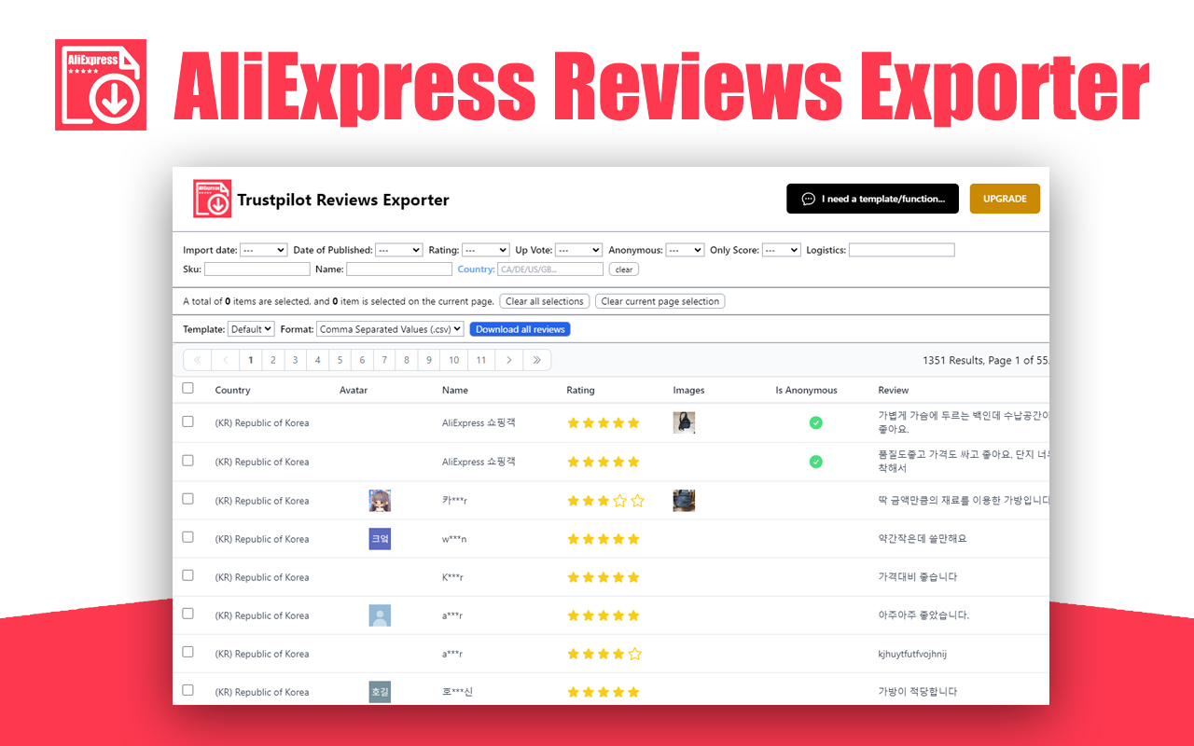Toggle the select-all checkbox in table header
Image resolution: width=1194 pixels, height=746 pixels.
pos(187,389)
